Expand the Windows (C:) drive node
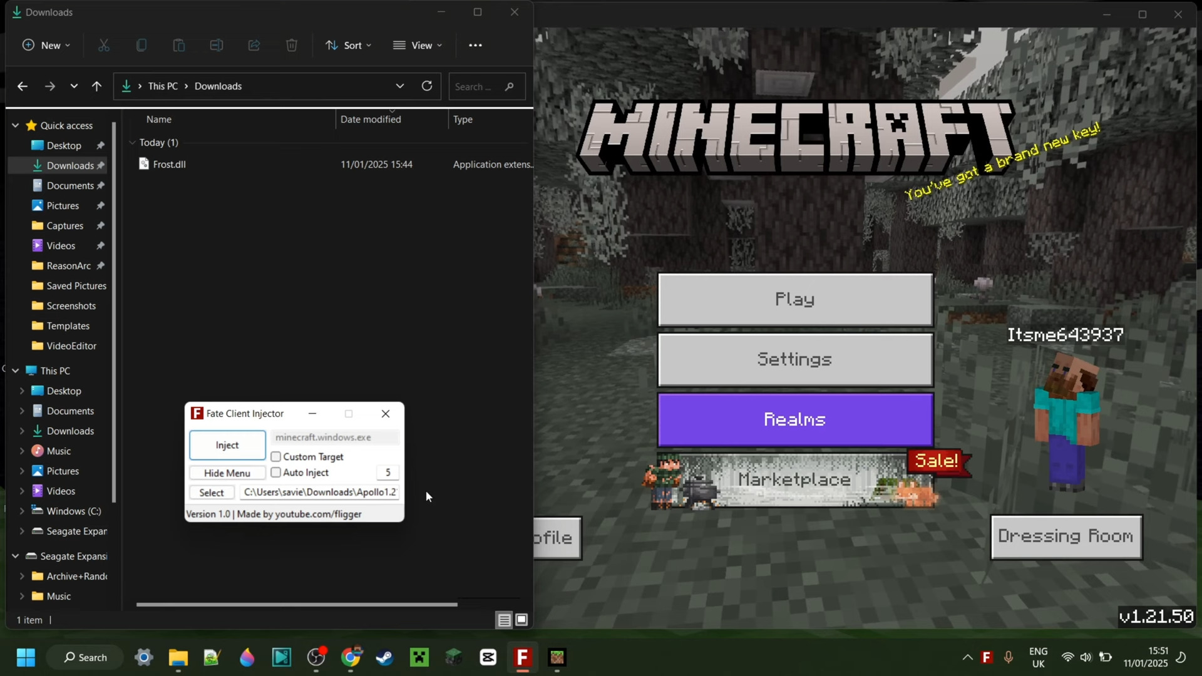The width and height of the screenshot is (1202, 676). tap(22, 511)
